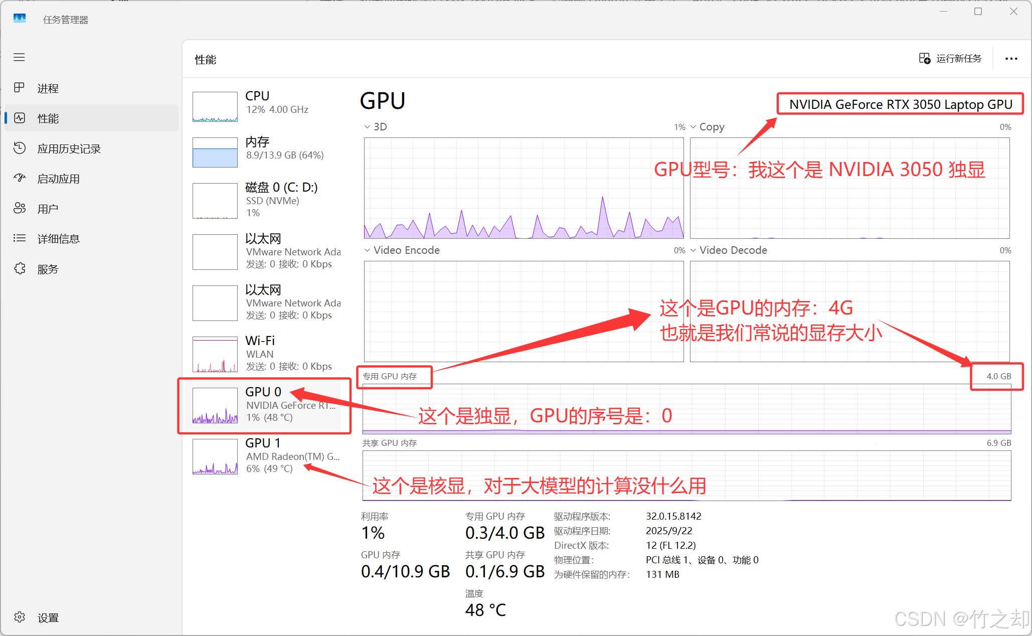This screenshot has width=1032, height=636.
Task: Click the 运行新任务 run new task button
Action: point(950,59)
